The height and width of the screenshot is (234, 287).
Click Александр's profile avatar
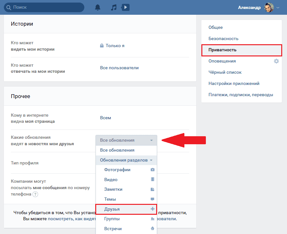pyautogui.click(x=269, y=7)
